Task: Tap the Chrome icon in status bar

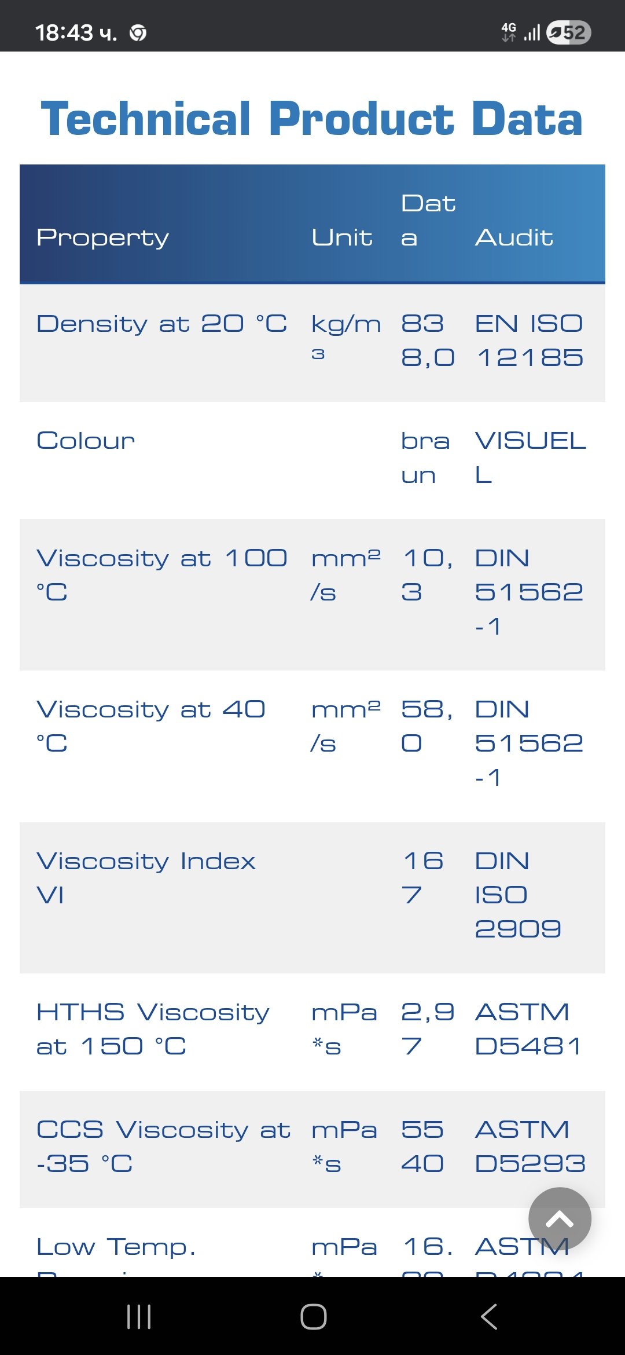Action: (138, 33)
